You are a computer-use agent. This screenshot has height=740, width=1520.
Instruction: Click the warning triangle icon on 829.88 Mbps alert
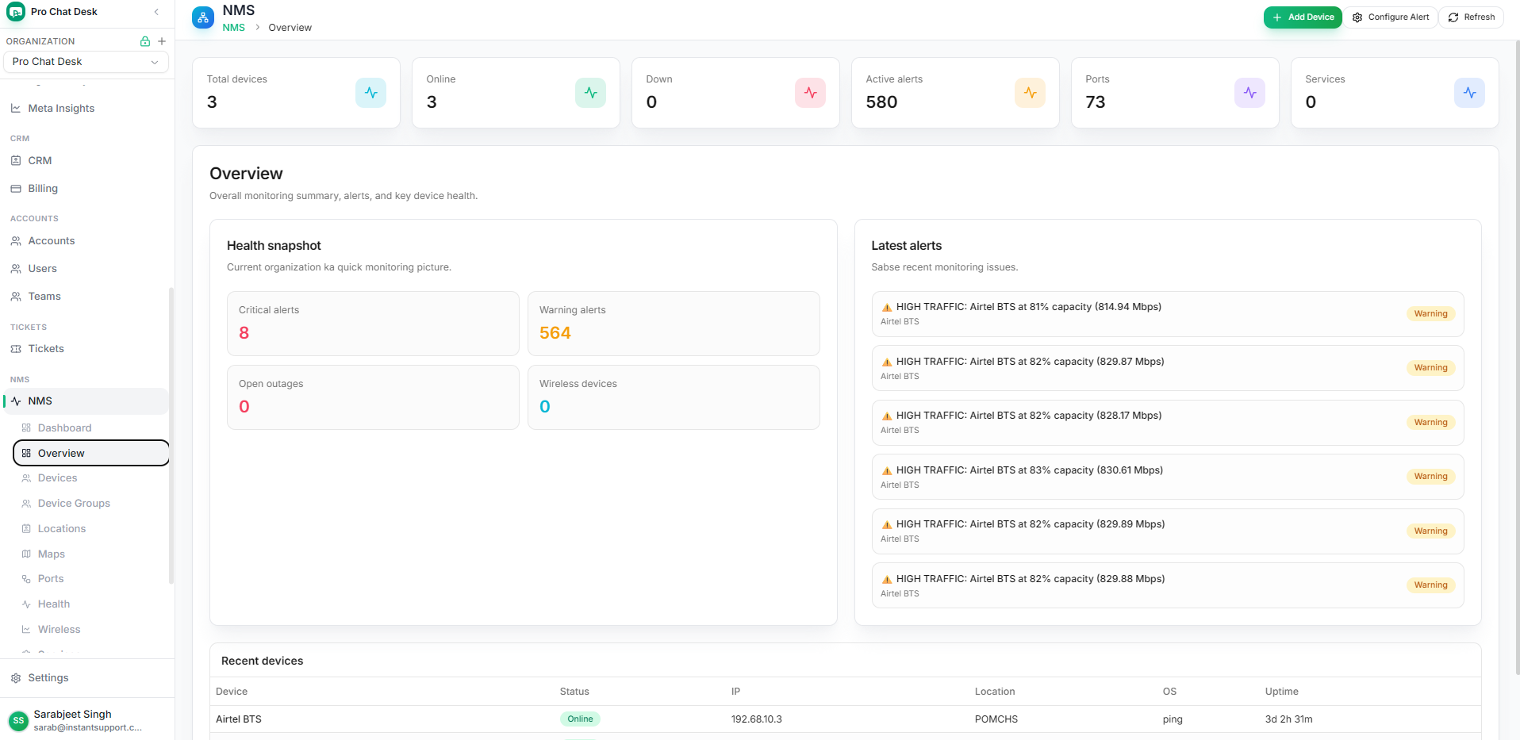pos(887,580)
